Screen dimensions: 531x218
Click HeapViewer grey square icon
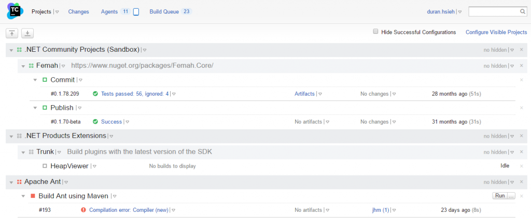45,166
